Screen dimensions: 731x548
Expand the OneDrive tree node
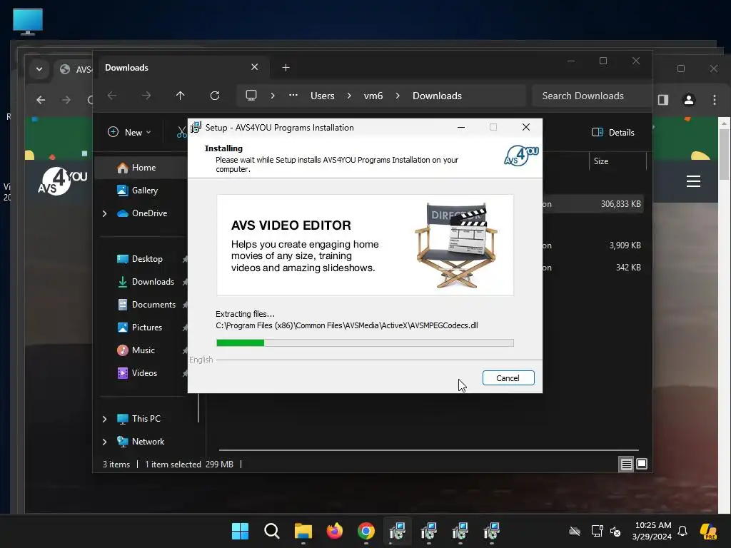(x=104, y=213)
